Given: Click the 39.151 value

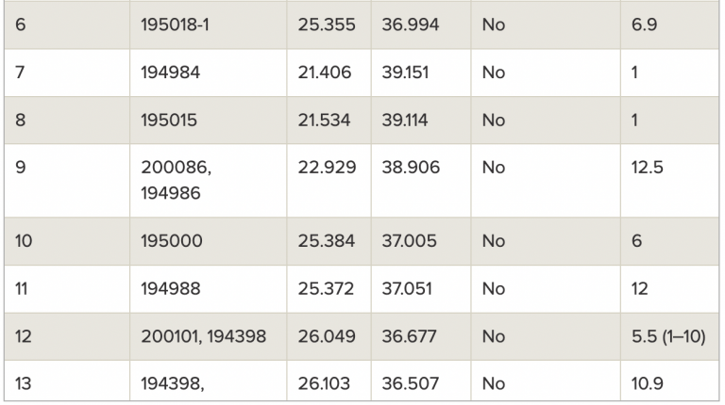Looking at the screenshot, I should point(405,73).
